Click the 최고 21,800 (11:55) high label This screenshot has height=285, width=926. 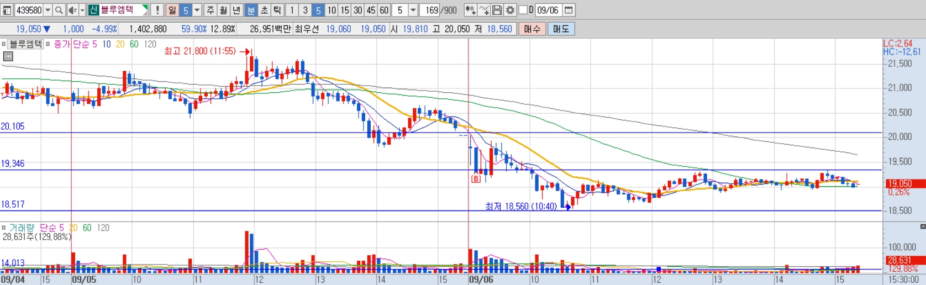200,51
